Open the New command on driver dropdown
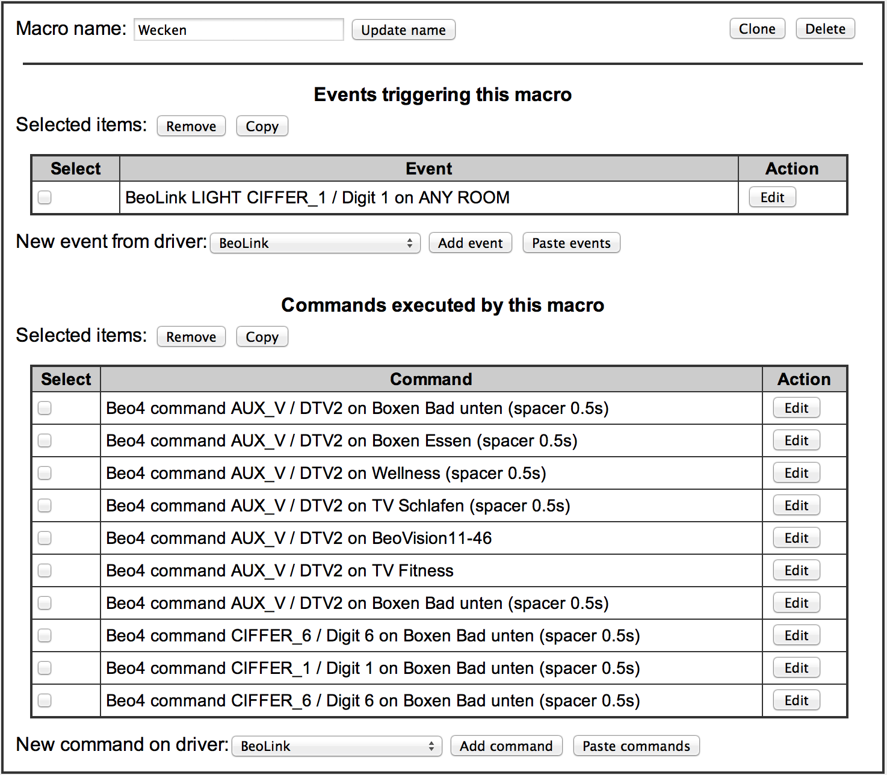887x775 pixels. [x=336, y=746]
